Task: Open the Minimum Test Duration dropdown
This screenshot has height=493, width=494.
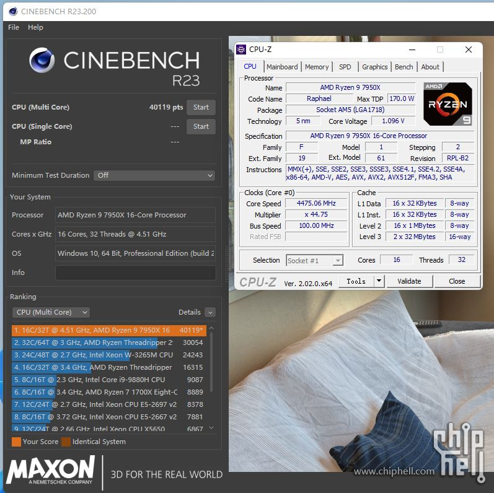Action: click(154, 175)
